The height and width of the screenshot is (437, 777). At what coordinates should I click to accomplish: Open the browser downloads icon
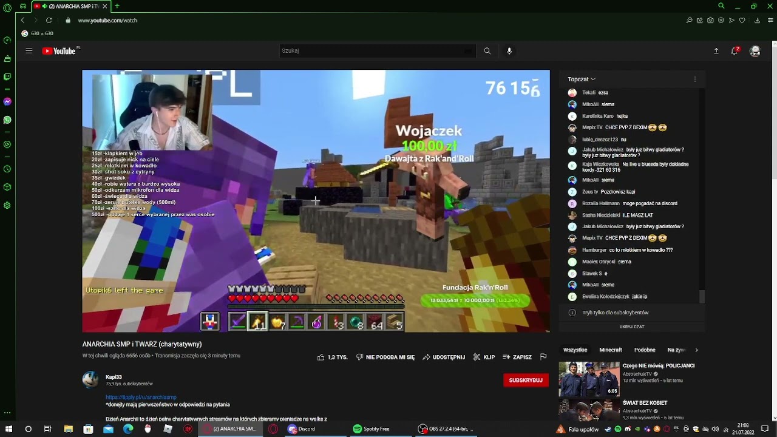pos(757,20)
